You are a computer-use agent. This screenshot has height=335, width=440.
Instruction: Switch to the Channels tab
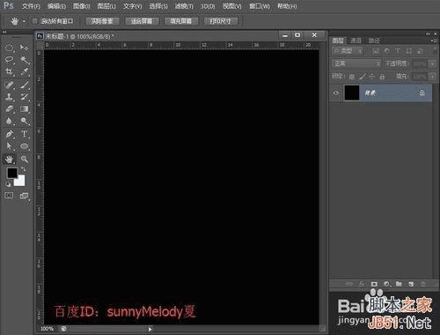point(356,41)
